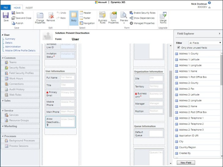Collapse the Common navigation section
This screenshot has height=167, width=223.
[x=2, y=58]
